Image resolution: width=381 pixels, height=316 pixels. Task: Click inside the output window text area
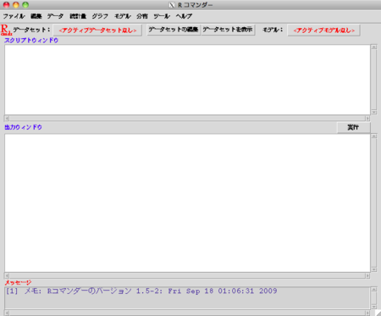[x=187, y=203]
